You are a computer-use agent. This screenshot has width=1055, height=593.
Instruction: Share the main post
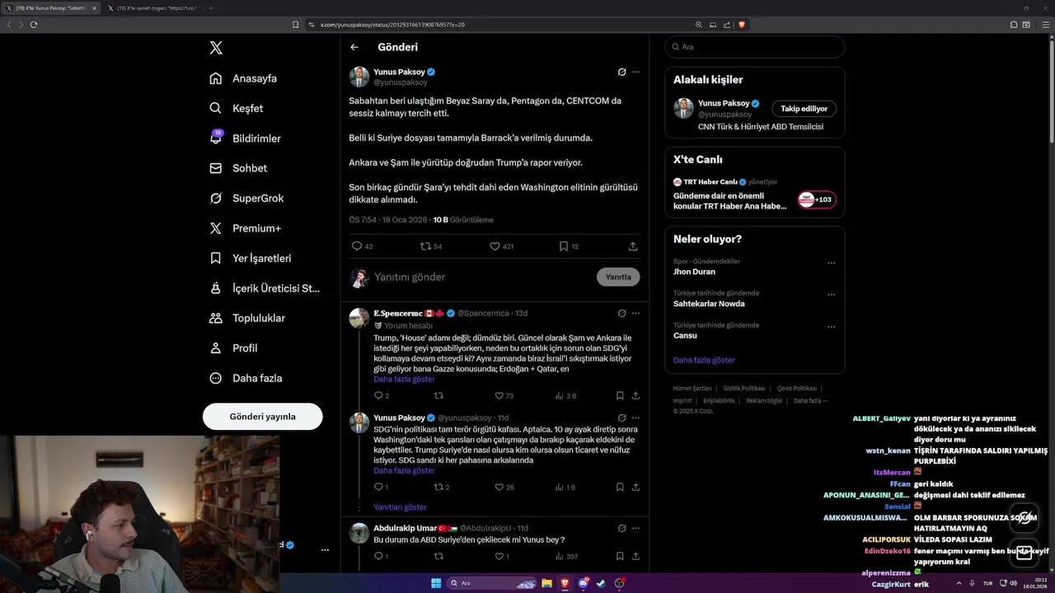[x=633, y=245]
